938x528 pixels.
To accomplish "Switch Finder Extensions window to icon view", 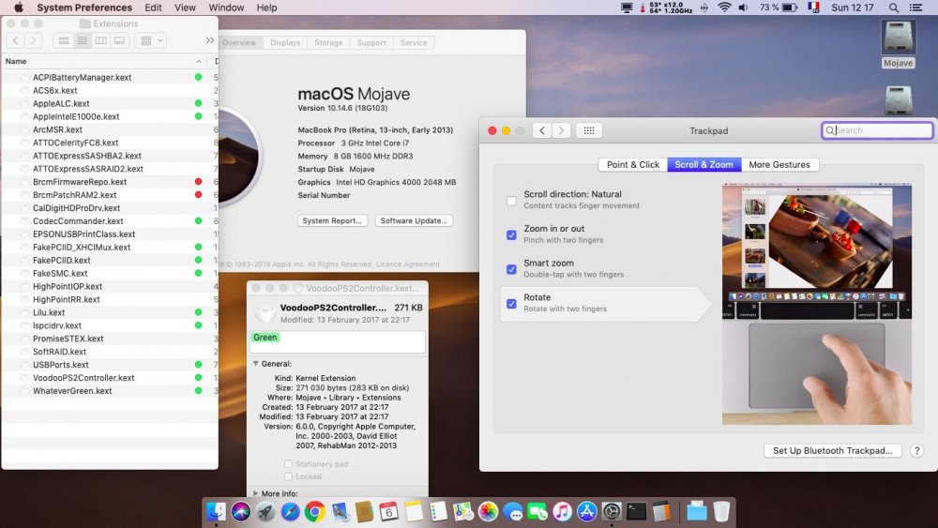I will pos(64,40).
